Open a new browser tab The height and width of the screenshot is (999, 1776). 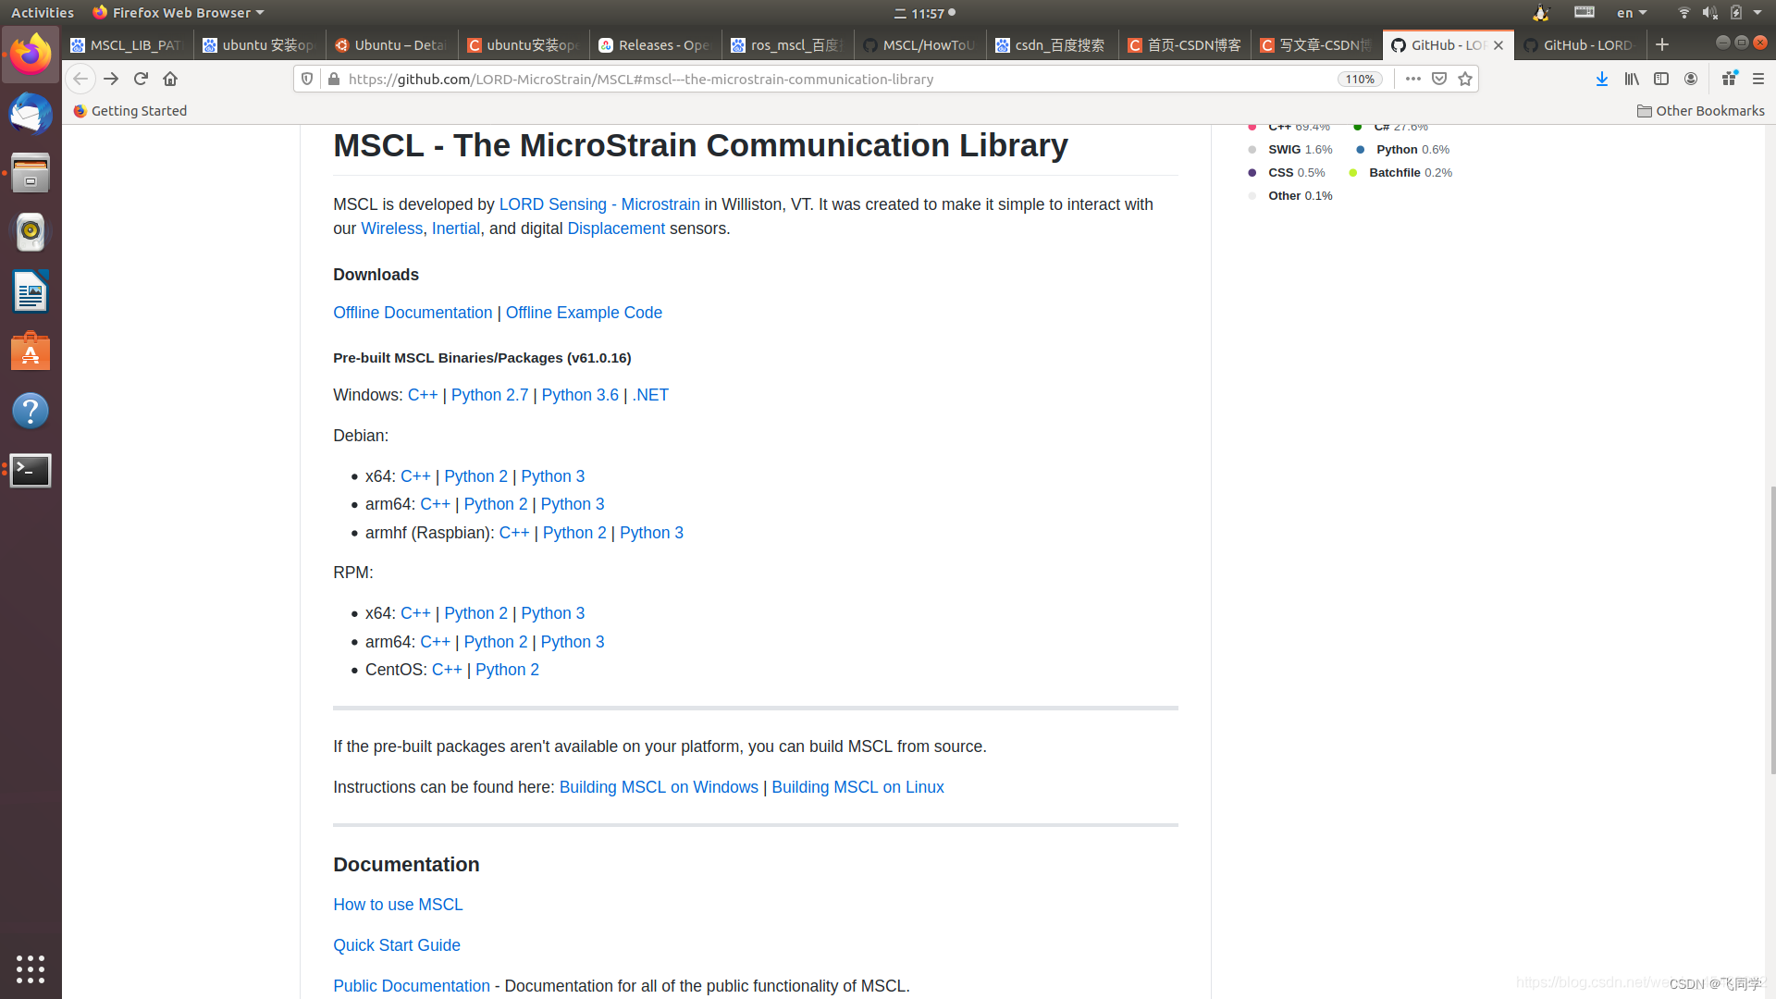click(x=1662, y=44)
